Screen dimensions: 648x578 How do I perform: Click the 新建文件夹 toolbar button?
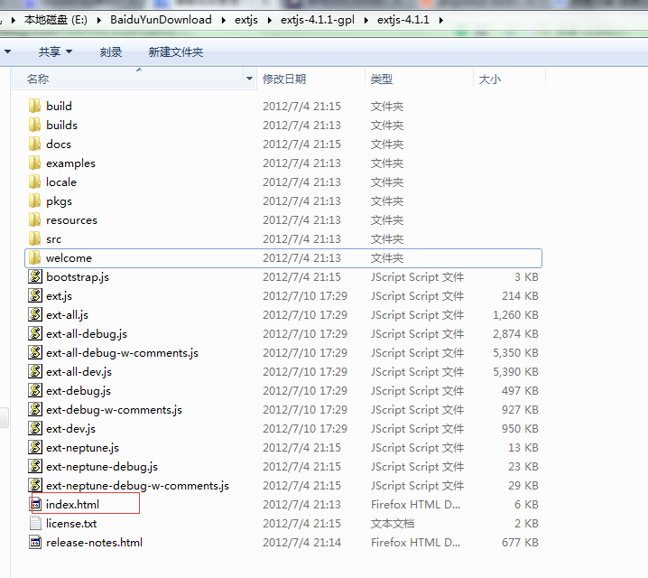[x=176, y=52]
